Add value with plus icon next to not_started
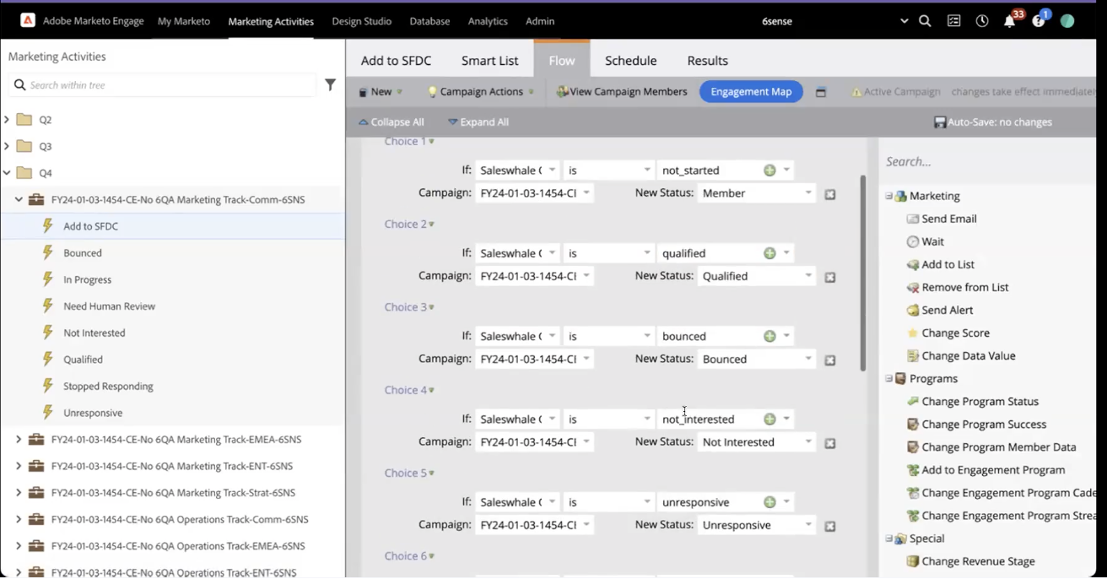 [x=769, y=170]
